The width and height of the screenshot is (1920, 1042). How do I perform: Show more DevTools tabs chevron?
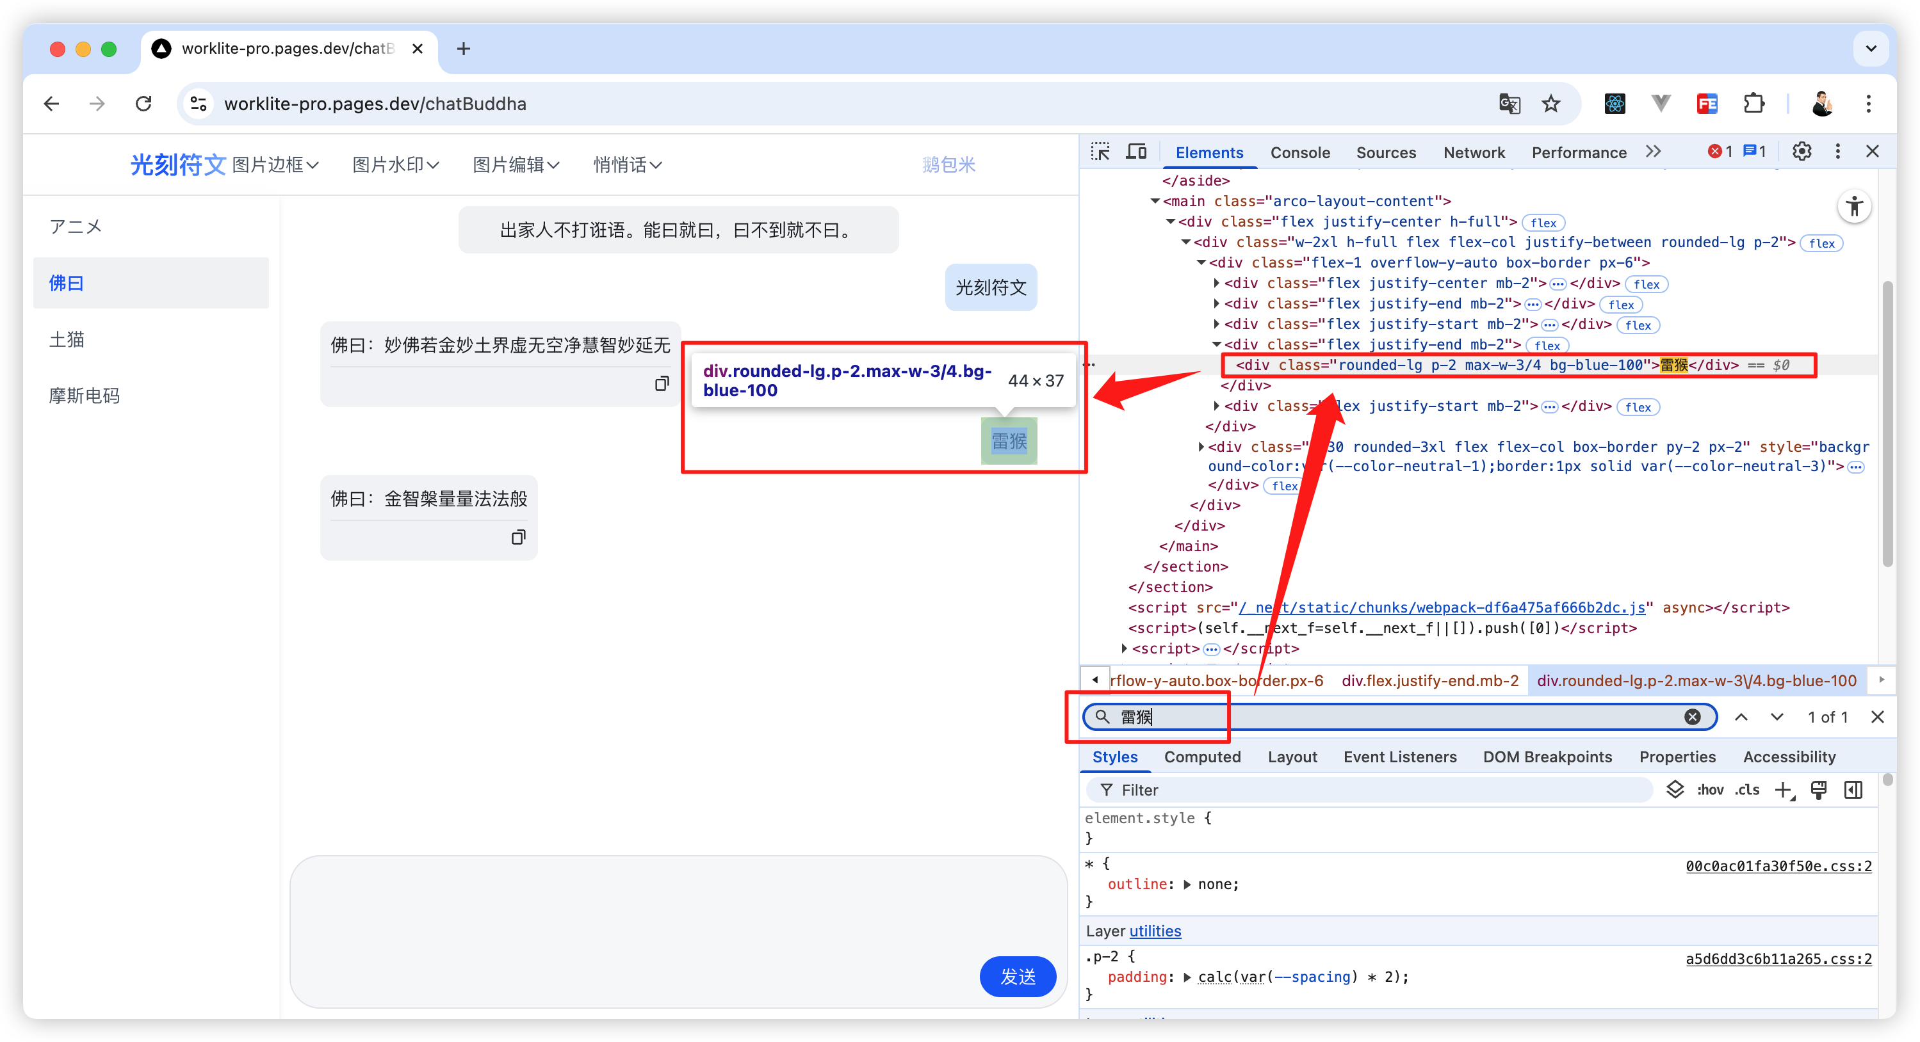1653,151
